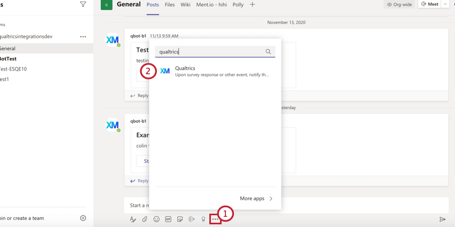Click the green General team avatar
The height and width of the screenshot is (227, 455).
point(107,5)
